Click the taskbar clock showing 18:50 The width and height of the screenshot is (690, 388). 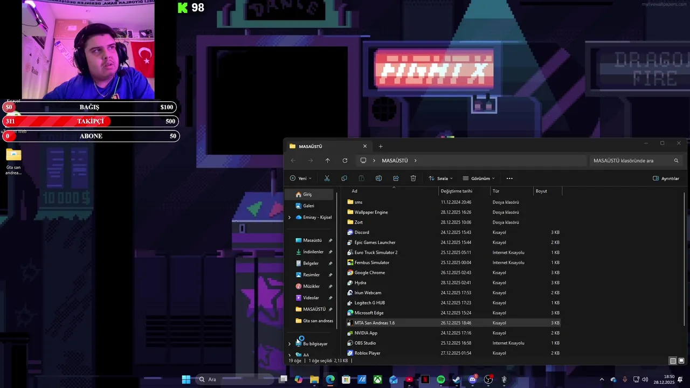(x=664, y=379)
